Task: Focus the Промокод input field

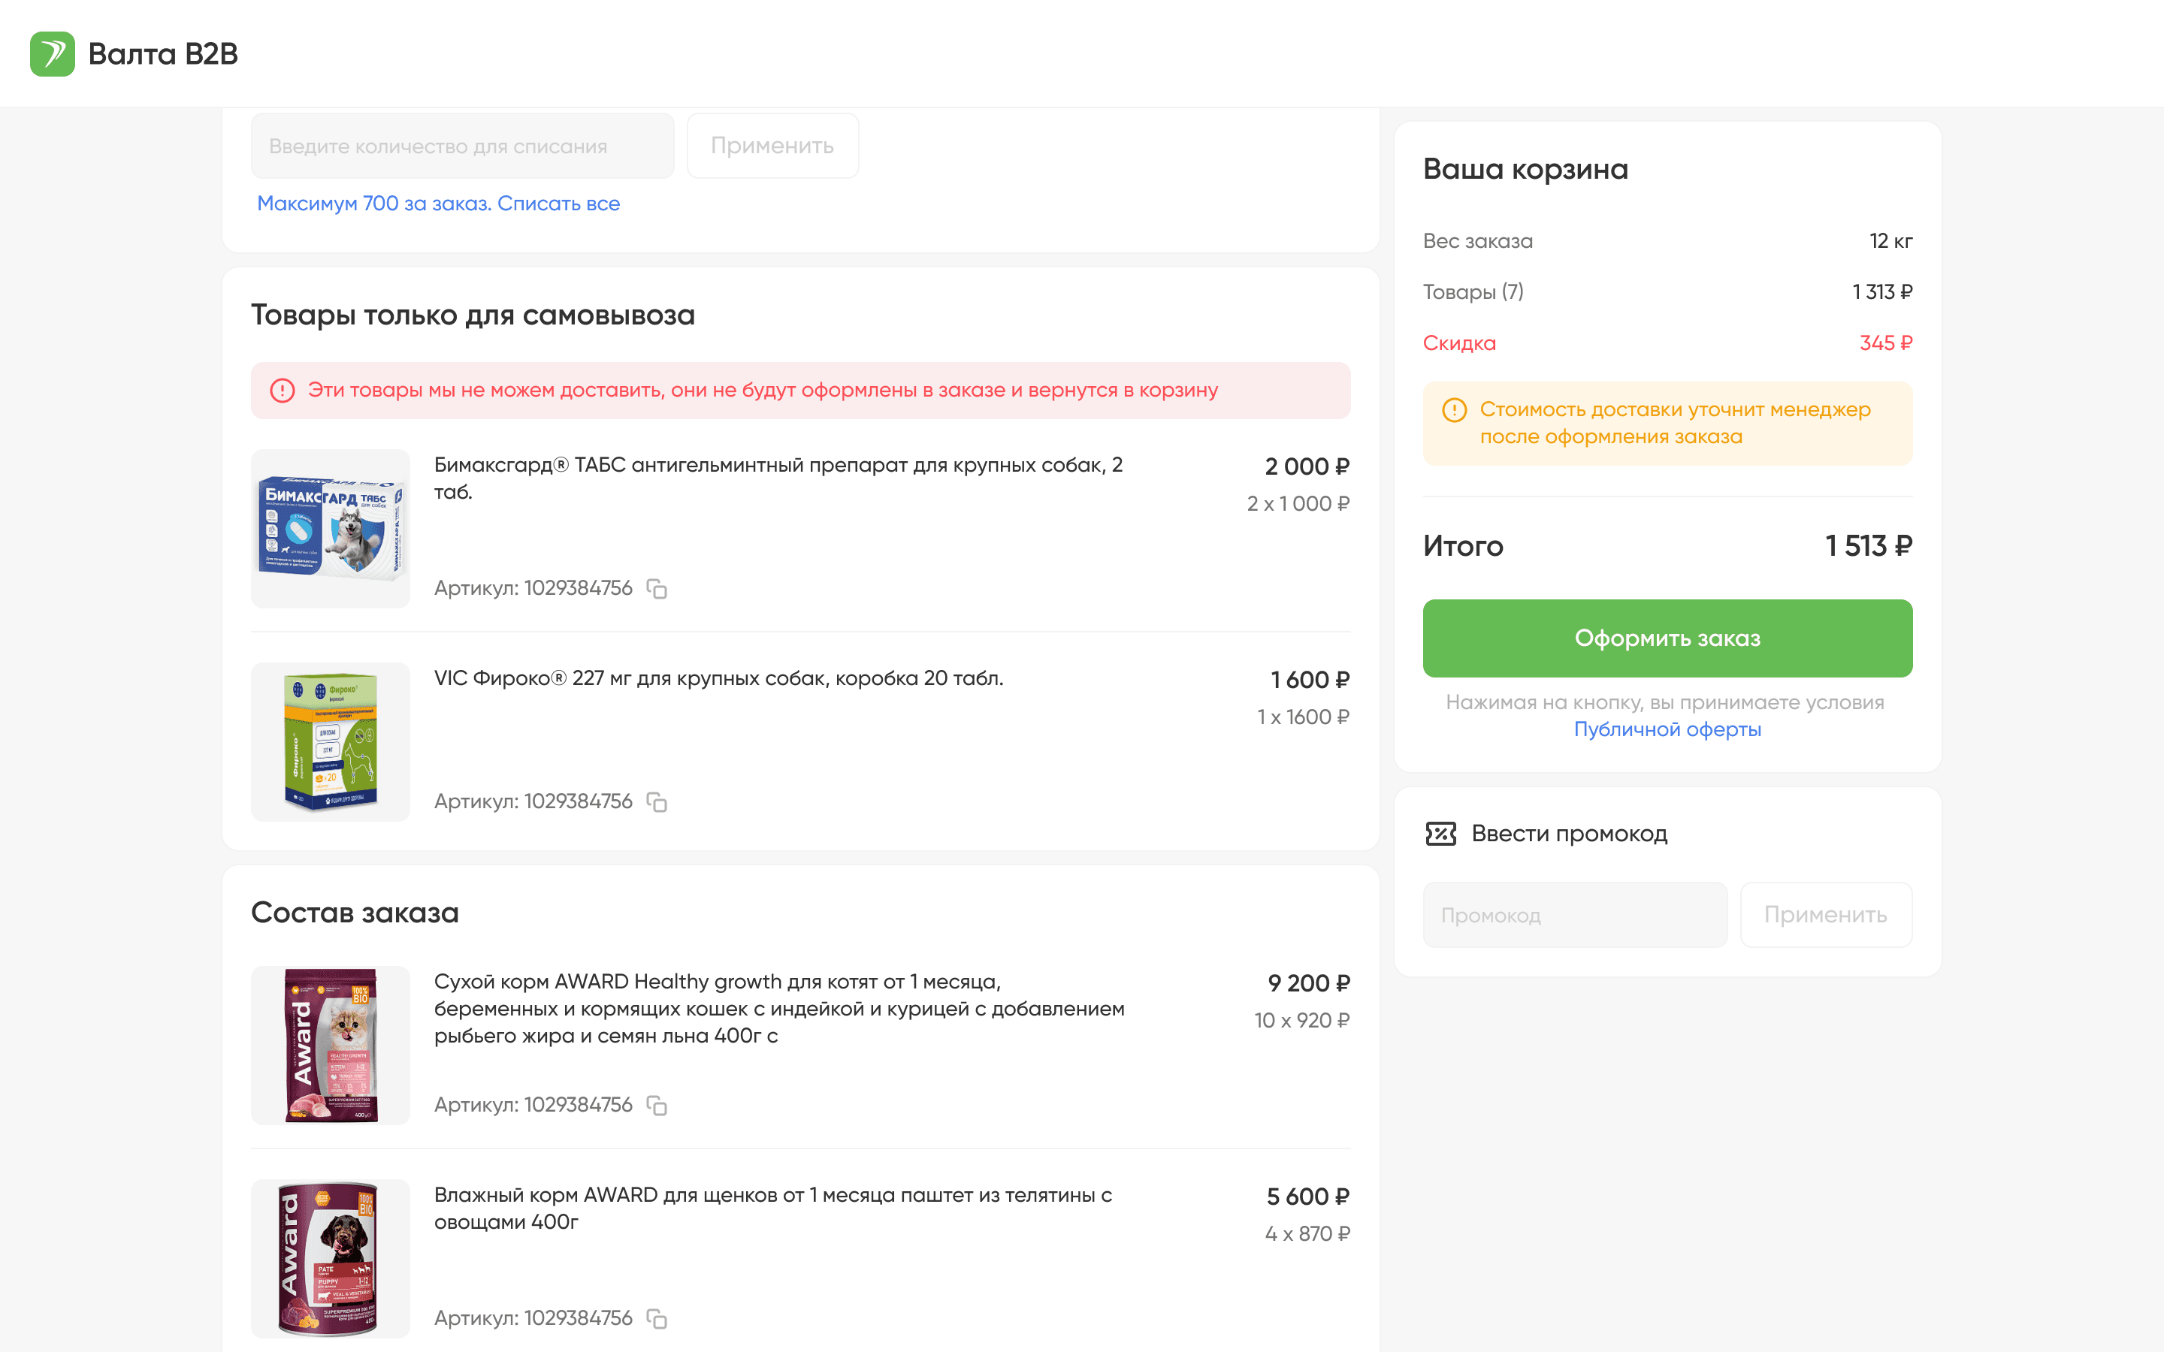Action: pos(1575,915)
